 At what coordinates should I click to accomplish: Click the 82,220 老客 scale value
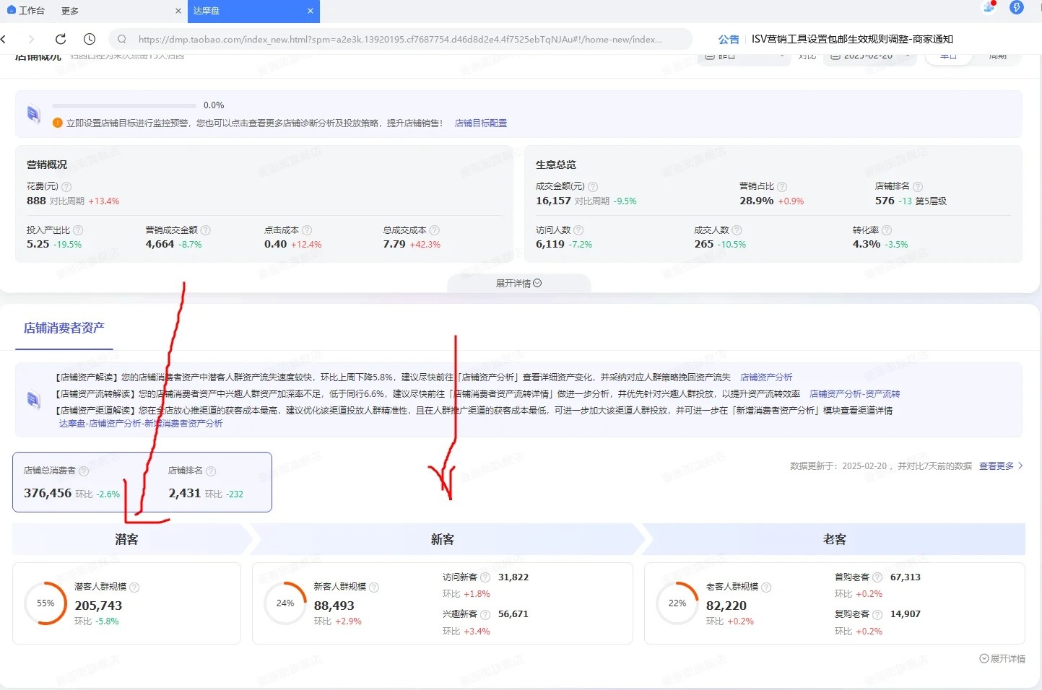click(x=726, y=606)
